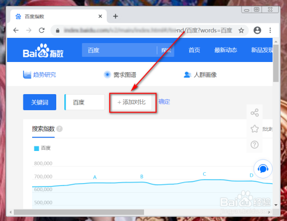Viewport: 287px width, 221px height.
Task: Bookmark the page with the star icon
Action: point(241,30)
